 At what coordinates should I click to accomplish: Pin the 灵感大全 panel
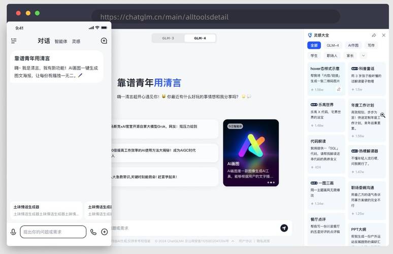374,36
